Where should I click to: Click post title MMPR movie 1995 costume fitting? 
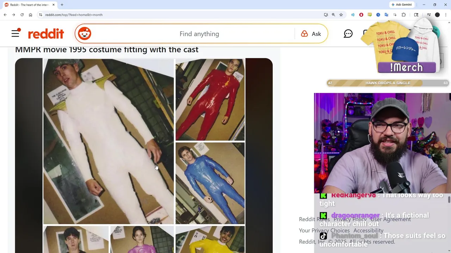click(x=107, y=50)
